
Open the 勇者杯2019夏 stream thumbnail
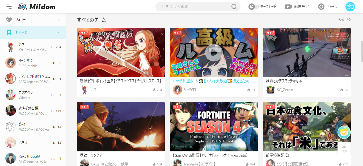click(121, 52)
